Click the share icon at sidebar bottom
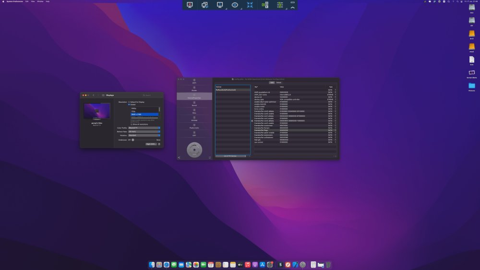 pos(179,157)
